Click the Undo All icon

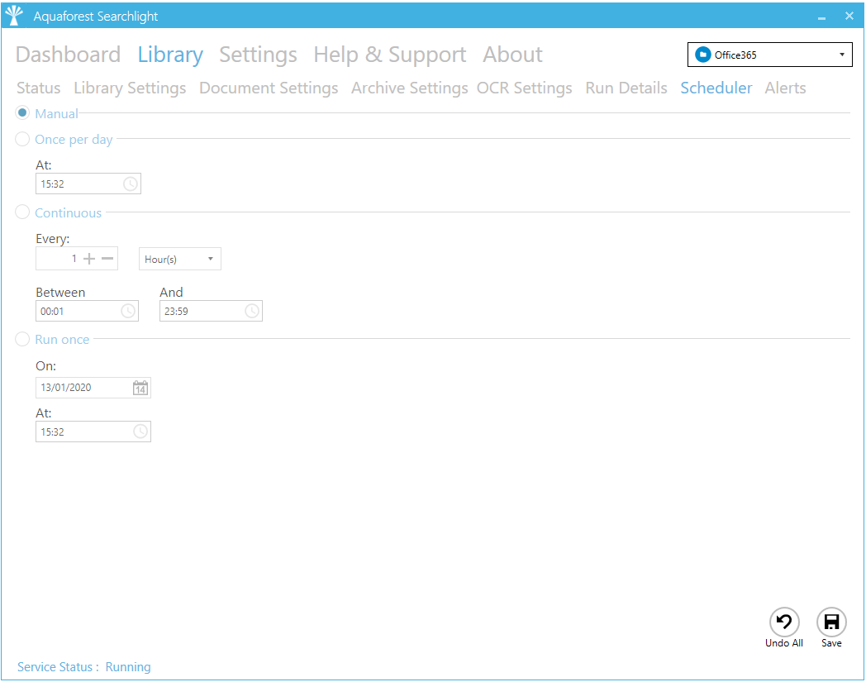(x=783, y=622)
